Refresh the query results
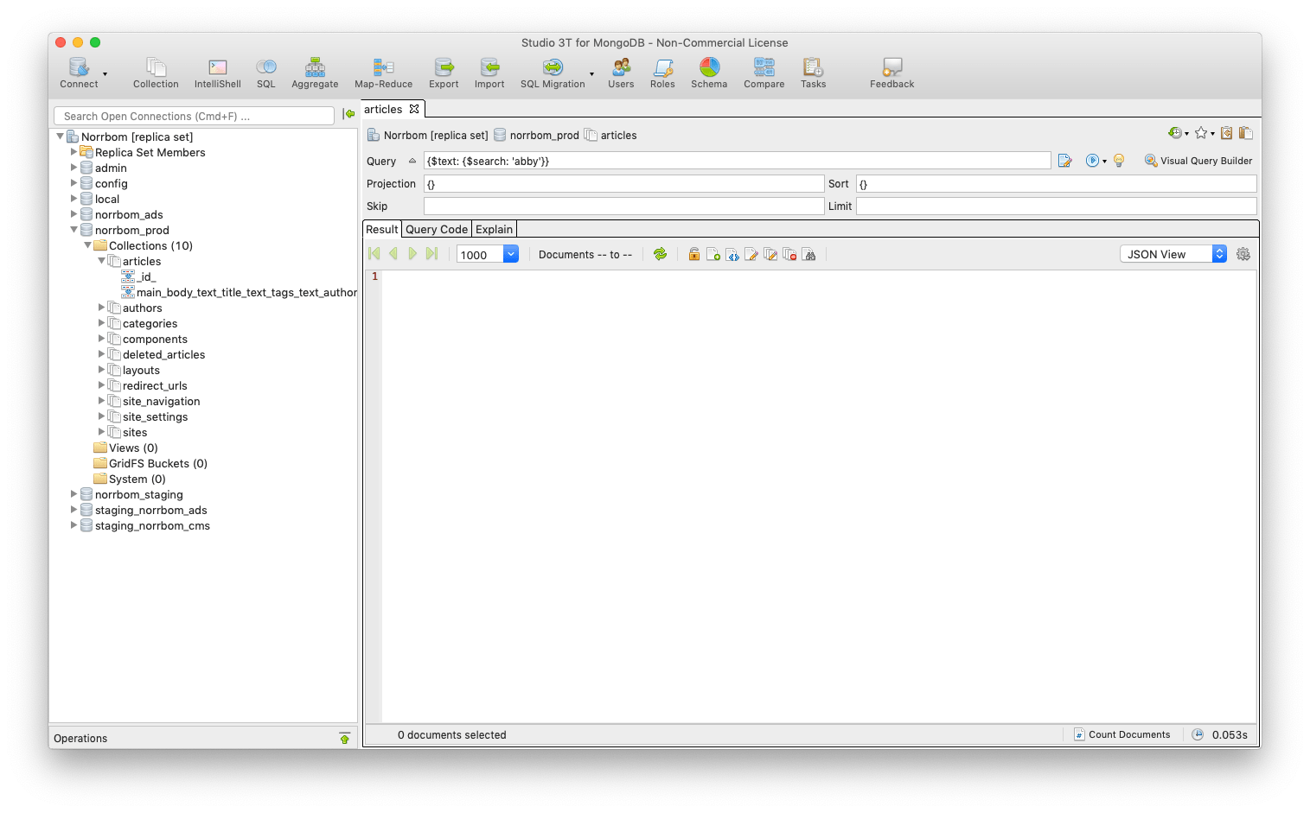This screenshot has height=813, width=1310. (x=660, y=253)
